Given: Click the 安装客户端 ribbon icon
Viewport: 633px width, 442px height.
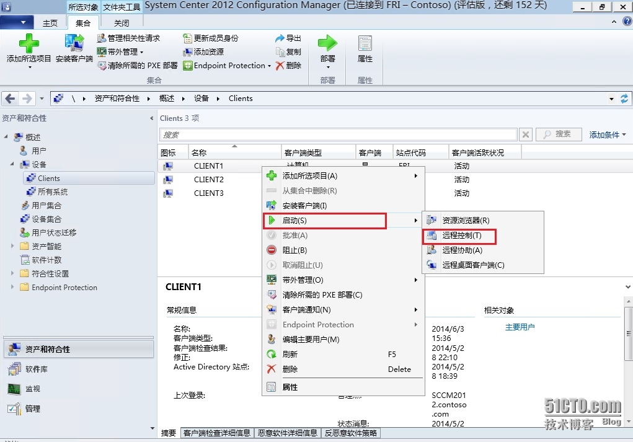Looking at the screenshot, I should 74,43.
